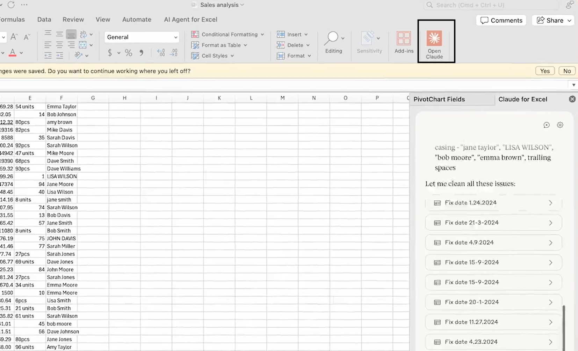Clear the chat in Claude panel

547,125
